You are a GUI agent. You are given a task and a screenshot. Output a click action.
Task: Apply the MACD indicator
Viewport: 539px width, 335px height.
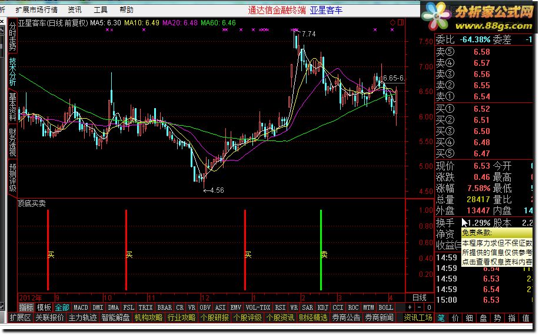(81, 307)
